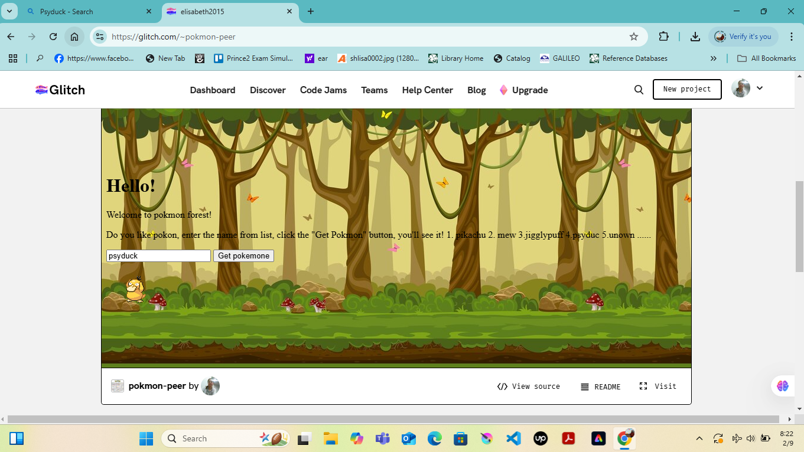Click the panda-face bookmark icon
804x452 pixels.
tap(200, 58)
